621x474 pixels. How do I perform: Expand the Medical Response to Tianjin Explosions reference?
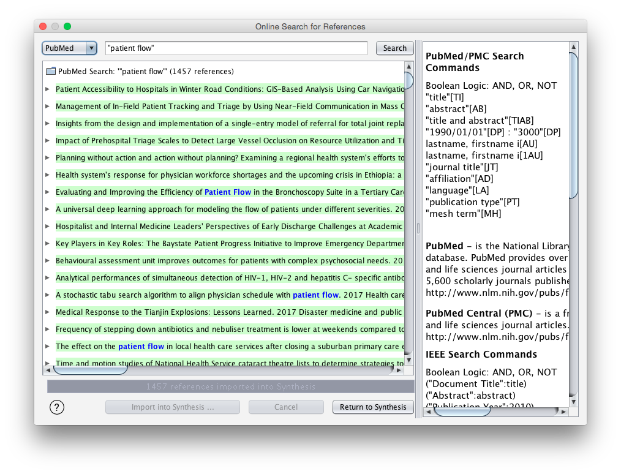coord(48,312)
